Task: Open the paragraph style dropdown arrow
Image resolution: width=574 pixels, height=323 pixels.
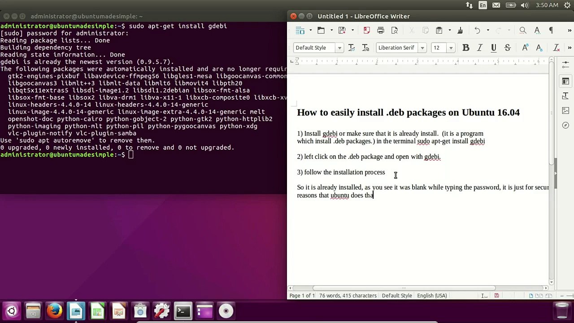Action: click(x=339, y=48)
